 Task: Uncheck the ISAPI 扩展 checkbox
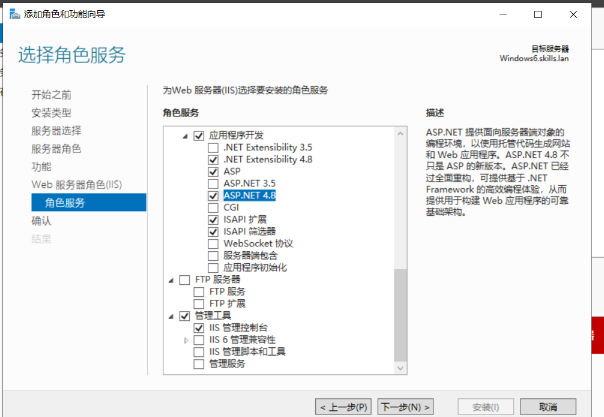point(213,219)
